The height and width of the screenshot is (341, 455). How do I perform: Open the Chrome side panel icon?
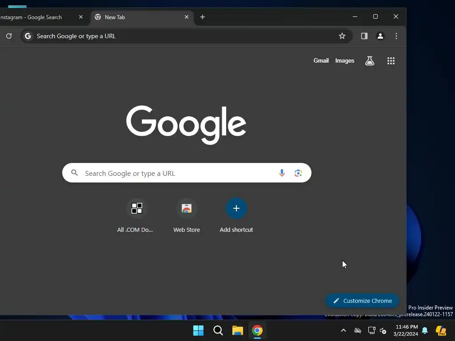click(364, 36)
